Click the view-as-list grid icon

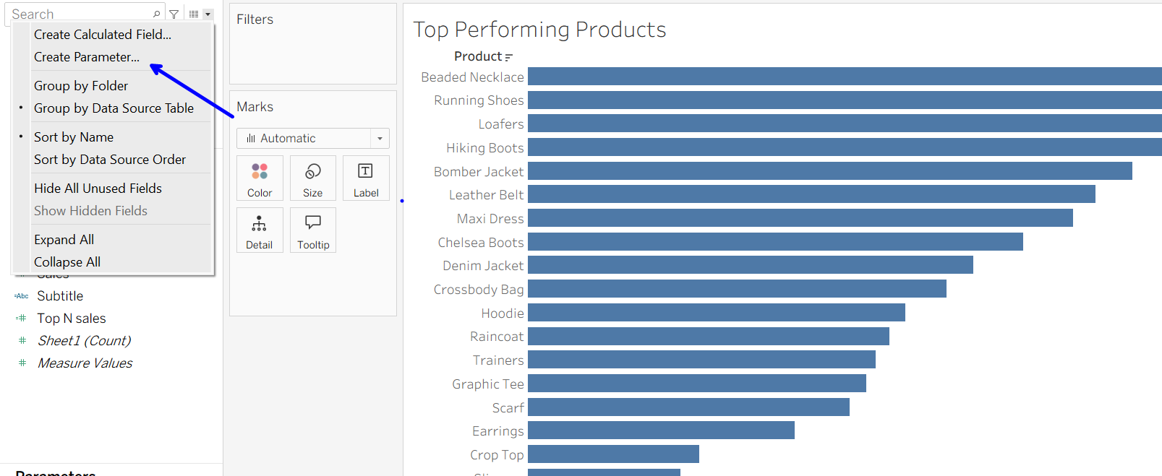(x=194, y=14)
